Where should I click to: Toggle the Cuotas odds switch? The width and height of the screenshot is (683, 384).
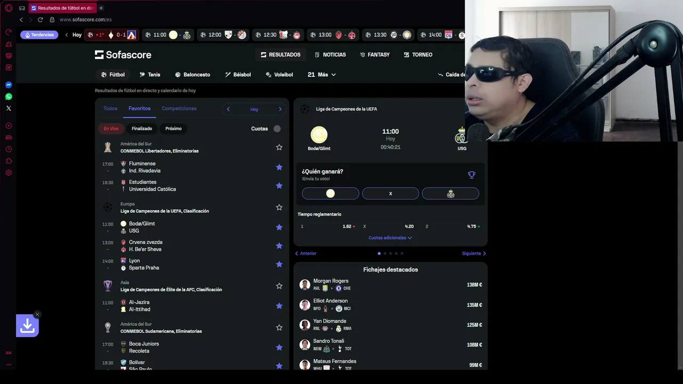coord(277,129)
